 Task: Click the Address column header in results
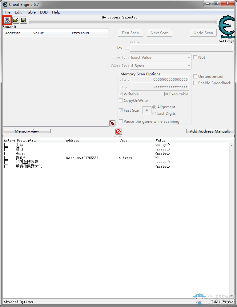point(17,33)
